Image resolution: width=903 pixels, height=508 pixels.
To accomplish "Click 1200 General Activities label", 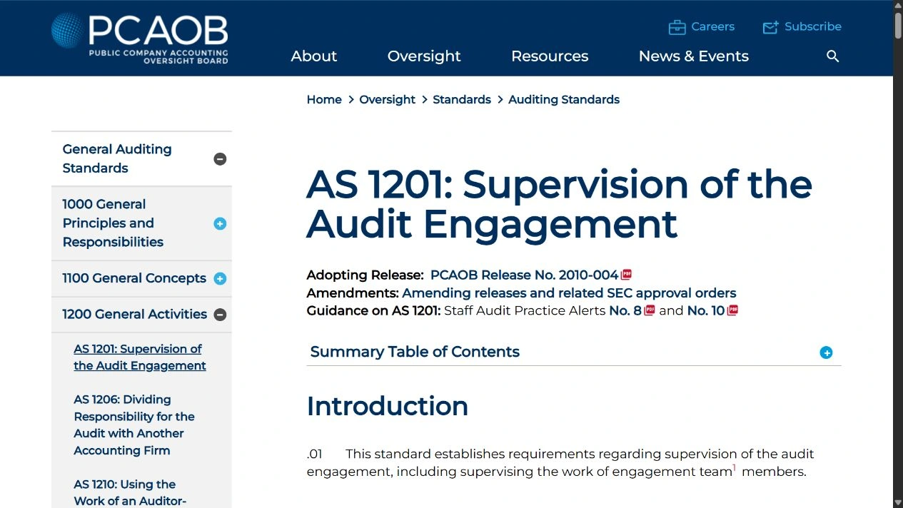I will pos(135,314).
